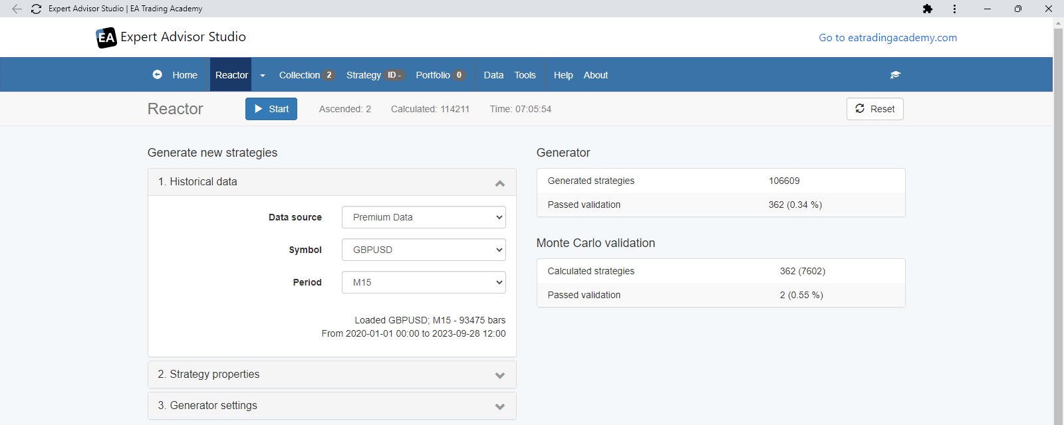
Task: Go to the Home menu item
Action: point(185,75)
